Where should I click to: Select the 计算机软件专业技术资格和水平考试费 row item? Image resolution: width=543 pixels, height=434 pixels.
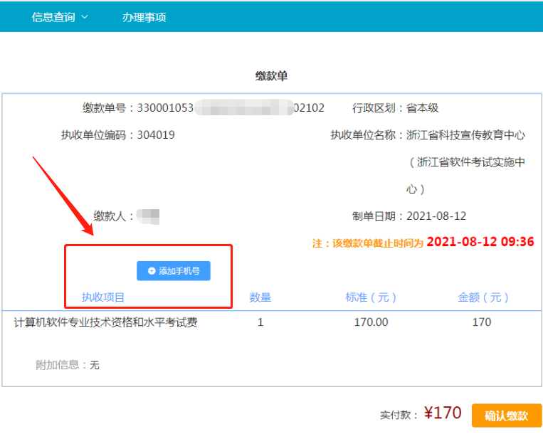coord(106,322)
